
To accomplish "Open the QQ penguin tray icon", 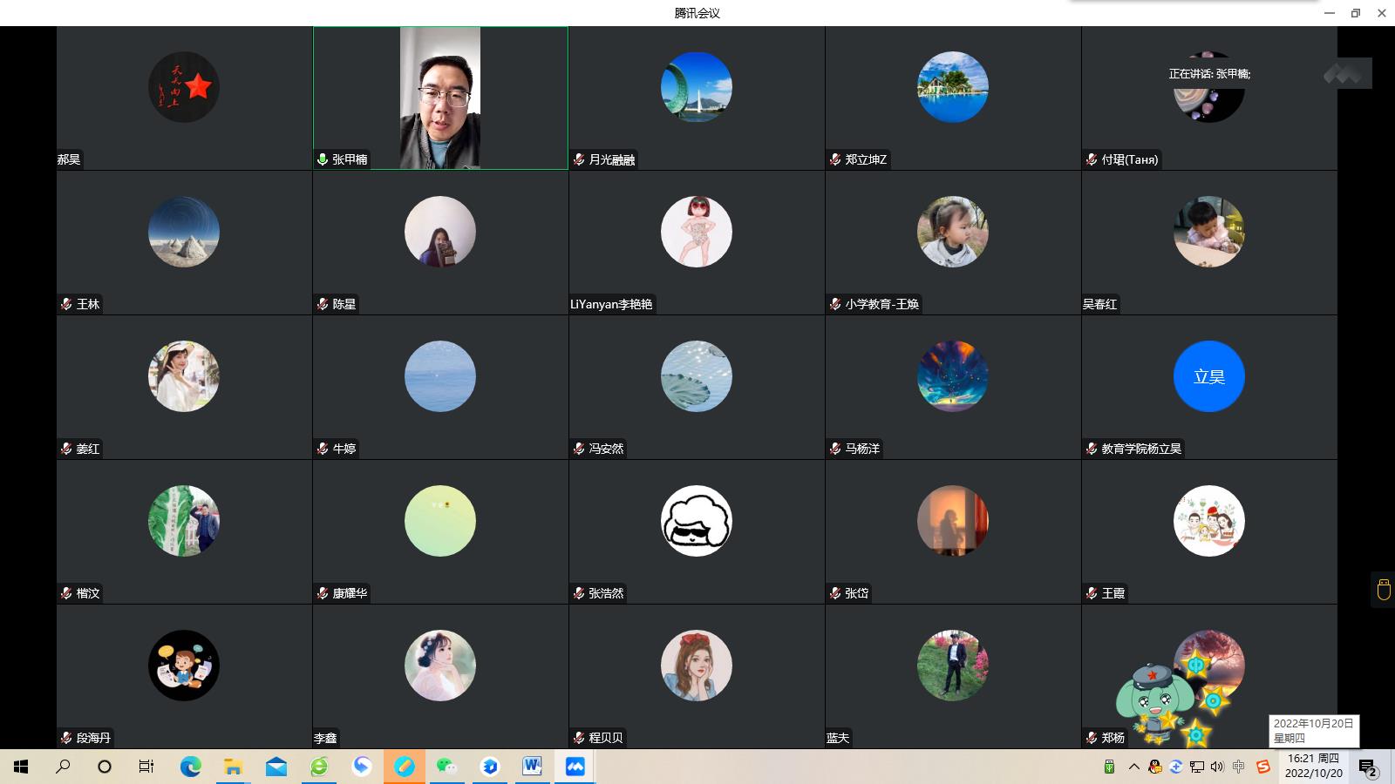I will pos(1155,767).
